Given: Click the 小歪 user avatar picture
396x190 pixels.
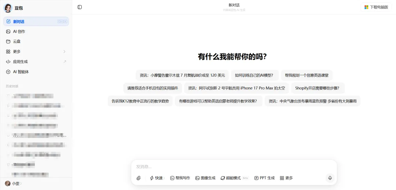Looking at the screenshot, I should (x=8, y=183).
